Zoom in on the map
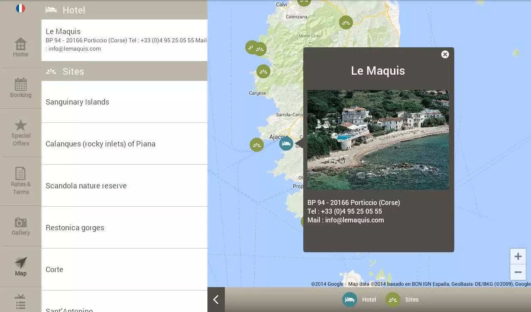531x312 pixels. 518,256
